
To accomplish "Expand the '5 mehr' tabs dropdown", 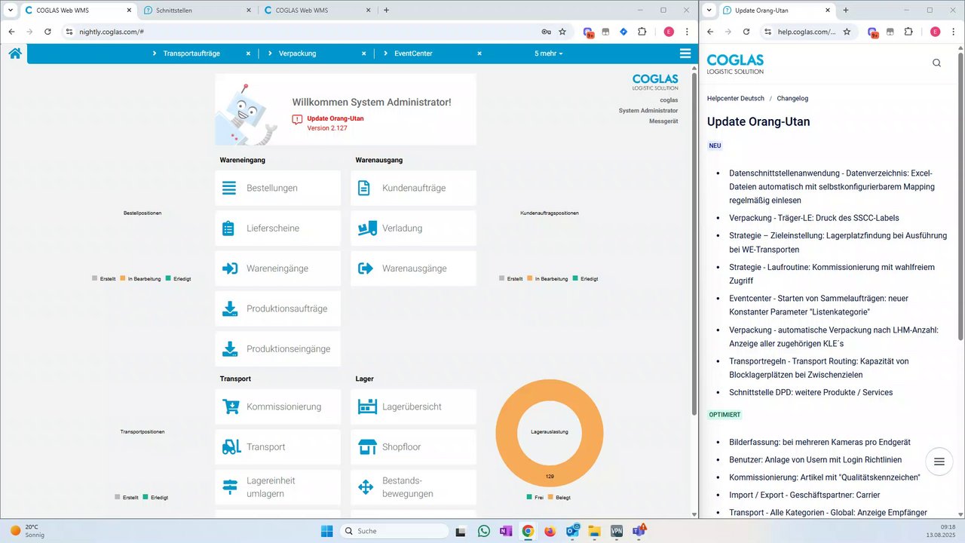I will coord(549,54).
